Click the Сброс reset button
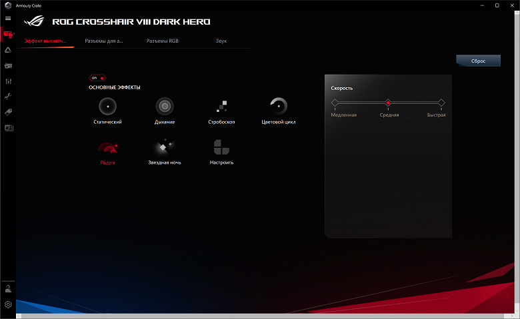 (478, 61)
